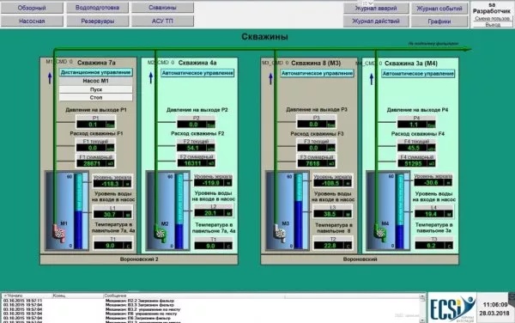
Task: Click the blue up arrow in Скважина 7а
Action: pos(50,78)
